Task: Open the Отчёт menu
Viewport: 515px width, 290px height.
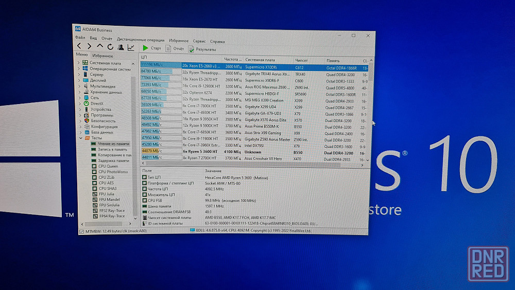Action: click(107, 39)
